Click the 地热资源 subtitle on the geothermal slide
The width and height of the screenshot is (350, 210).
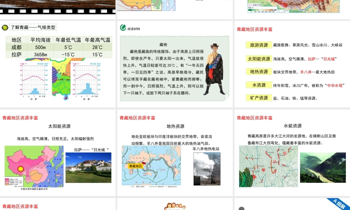[175, 126]
